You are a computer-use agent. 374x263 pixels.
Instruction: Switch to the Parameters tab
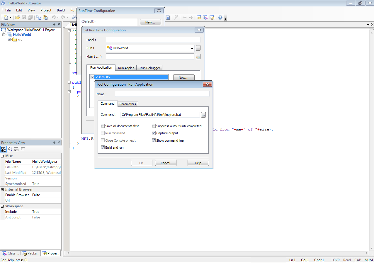tap(128, 104)
